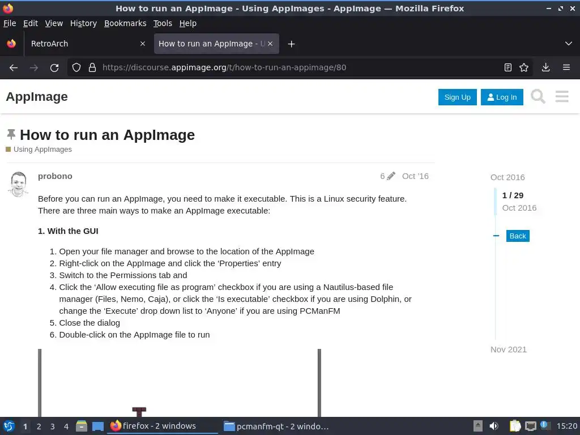
Task: Click the pinned topic pushpin icon
Action: [11, 134]
